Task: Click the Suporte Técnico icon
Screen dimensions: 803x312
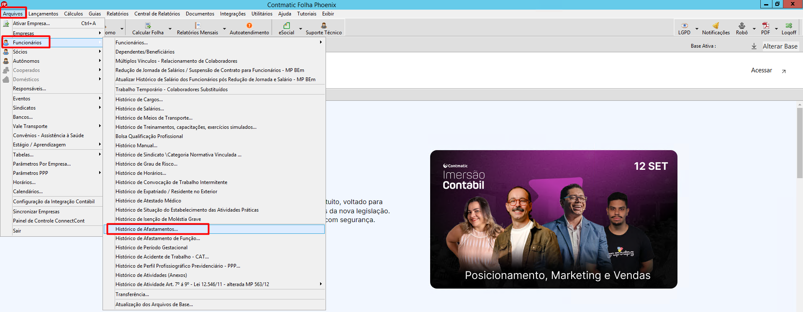Action: [x=323, y=26]
